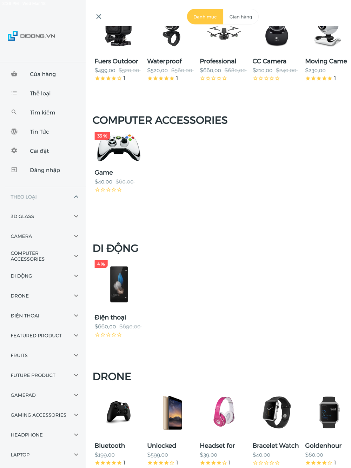Expand the CAMERA category chevron

click(76, 236)
